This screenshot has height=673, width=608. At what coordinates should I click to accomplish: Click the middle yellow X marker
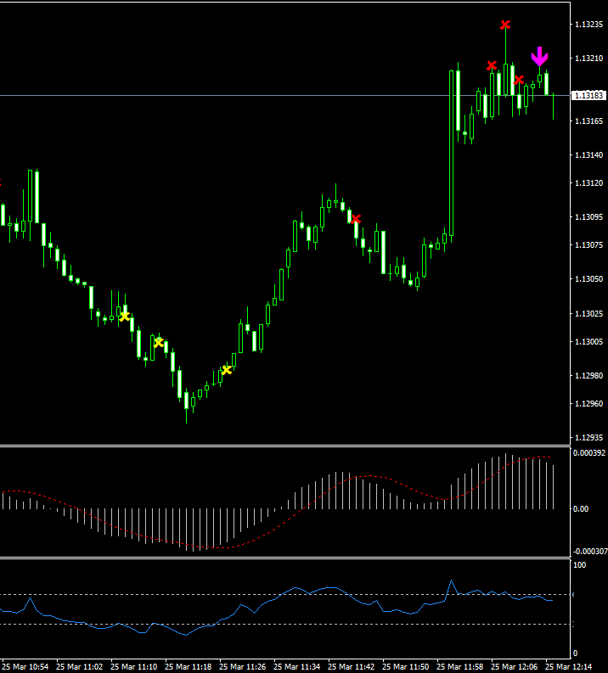pyautogui.click(x=159, y=343)
